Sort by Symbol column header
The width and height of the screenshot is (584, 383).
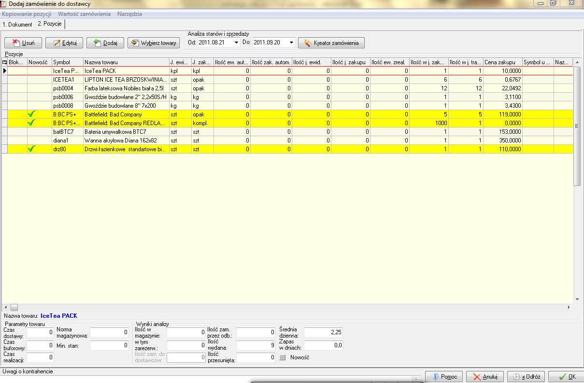[67, 62]
